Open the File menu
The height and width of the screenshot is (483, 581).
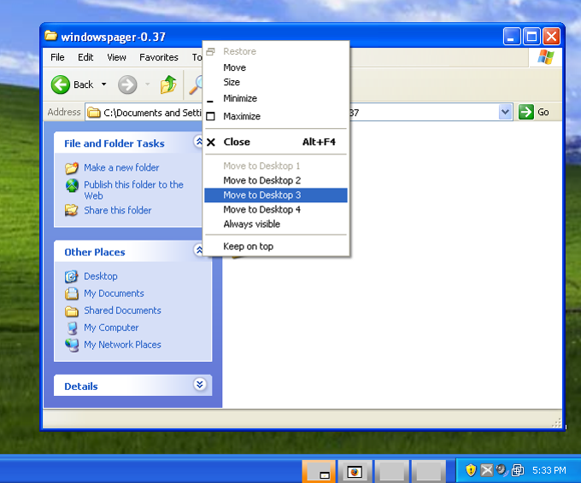point(57,57)
